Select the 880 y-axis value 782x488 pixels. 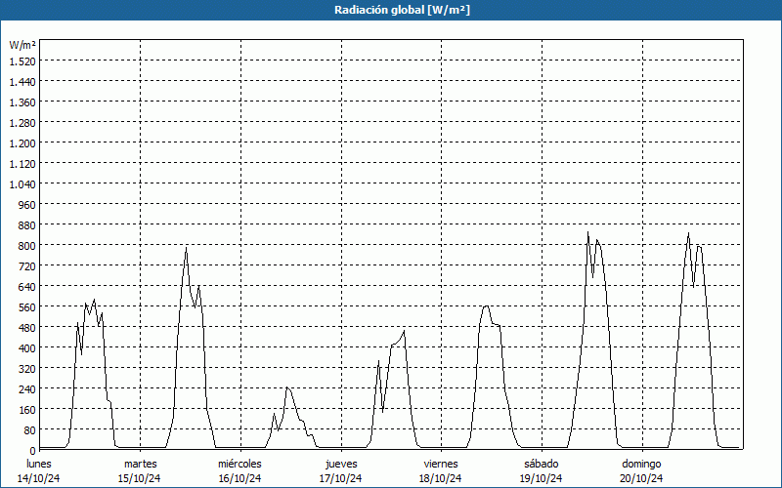coord(27,225)
